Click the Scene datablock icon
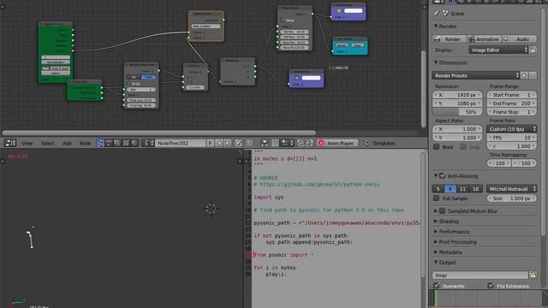 point(445,14)
